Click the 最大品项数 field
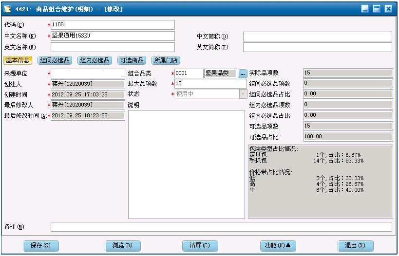 tap(210, 84)
